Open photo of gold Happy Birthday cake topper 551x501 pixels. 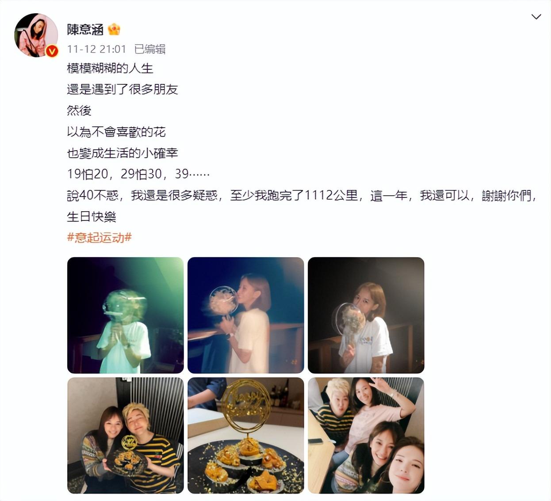[245, 436]
